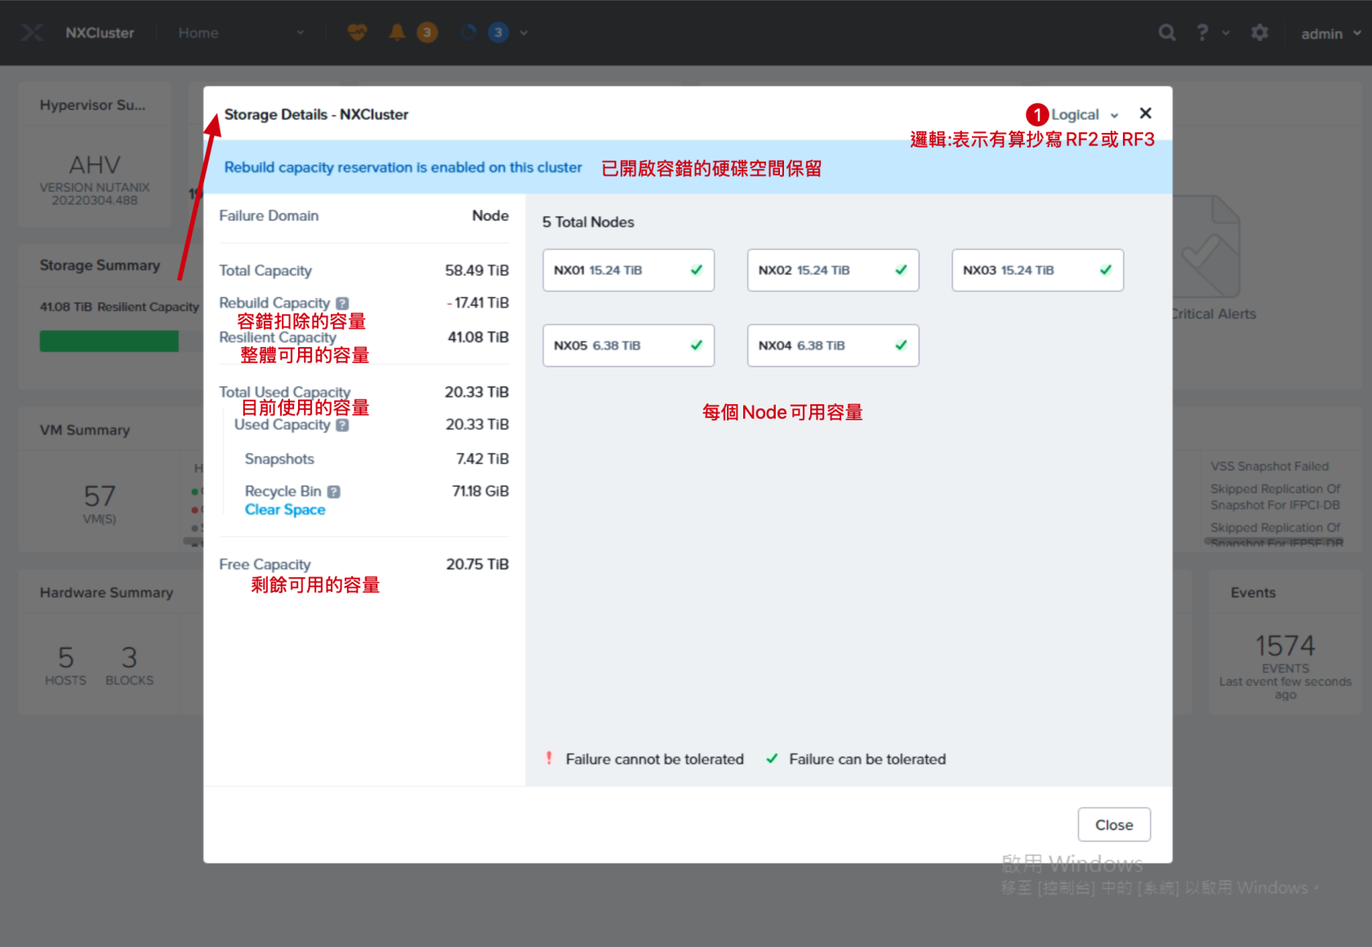The width and height of the screenshot is (1372, 947).
Task: Click the NXCluster cluster name
Action: [x=100, y=33]
